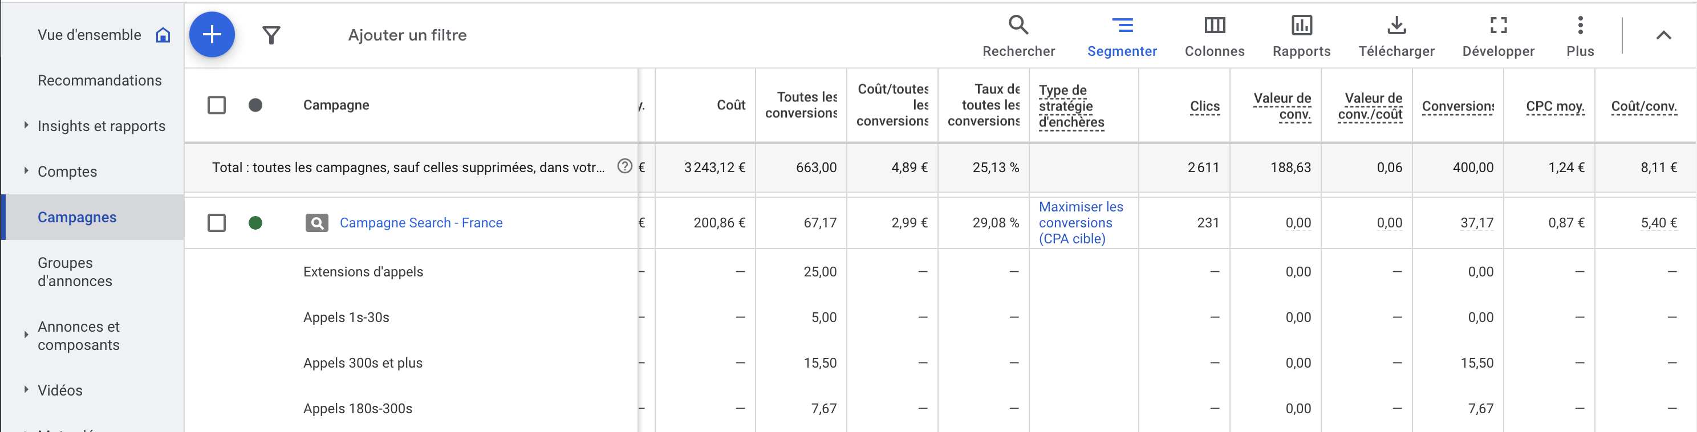Image resolution: width=1697 pixels, height=432 pixels.
Task: Click the help icon in the Total row
Action: pos(624,166)
